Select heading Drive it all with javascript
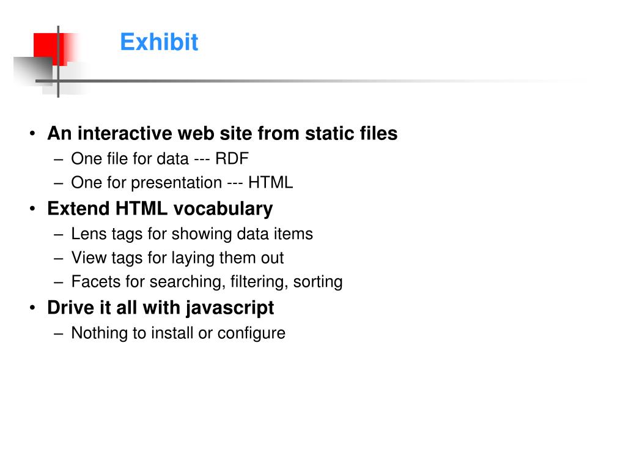Image resolution: width=626 pixels, height=469 pixels. click(x=161, y=308)
